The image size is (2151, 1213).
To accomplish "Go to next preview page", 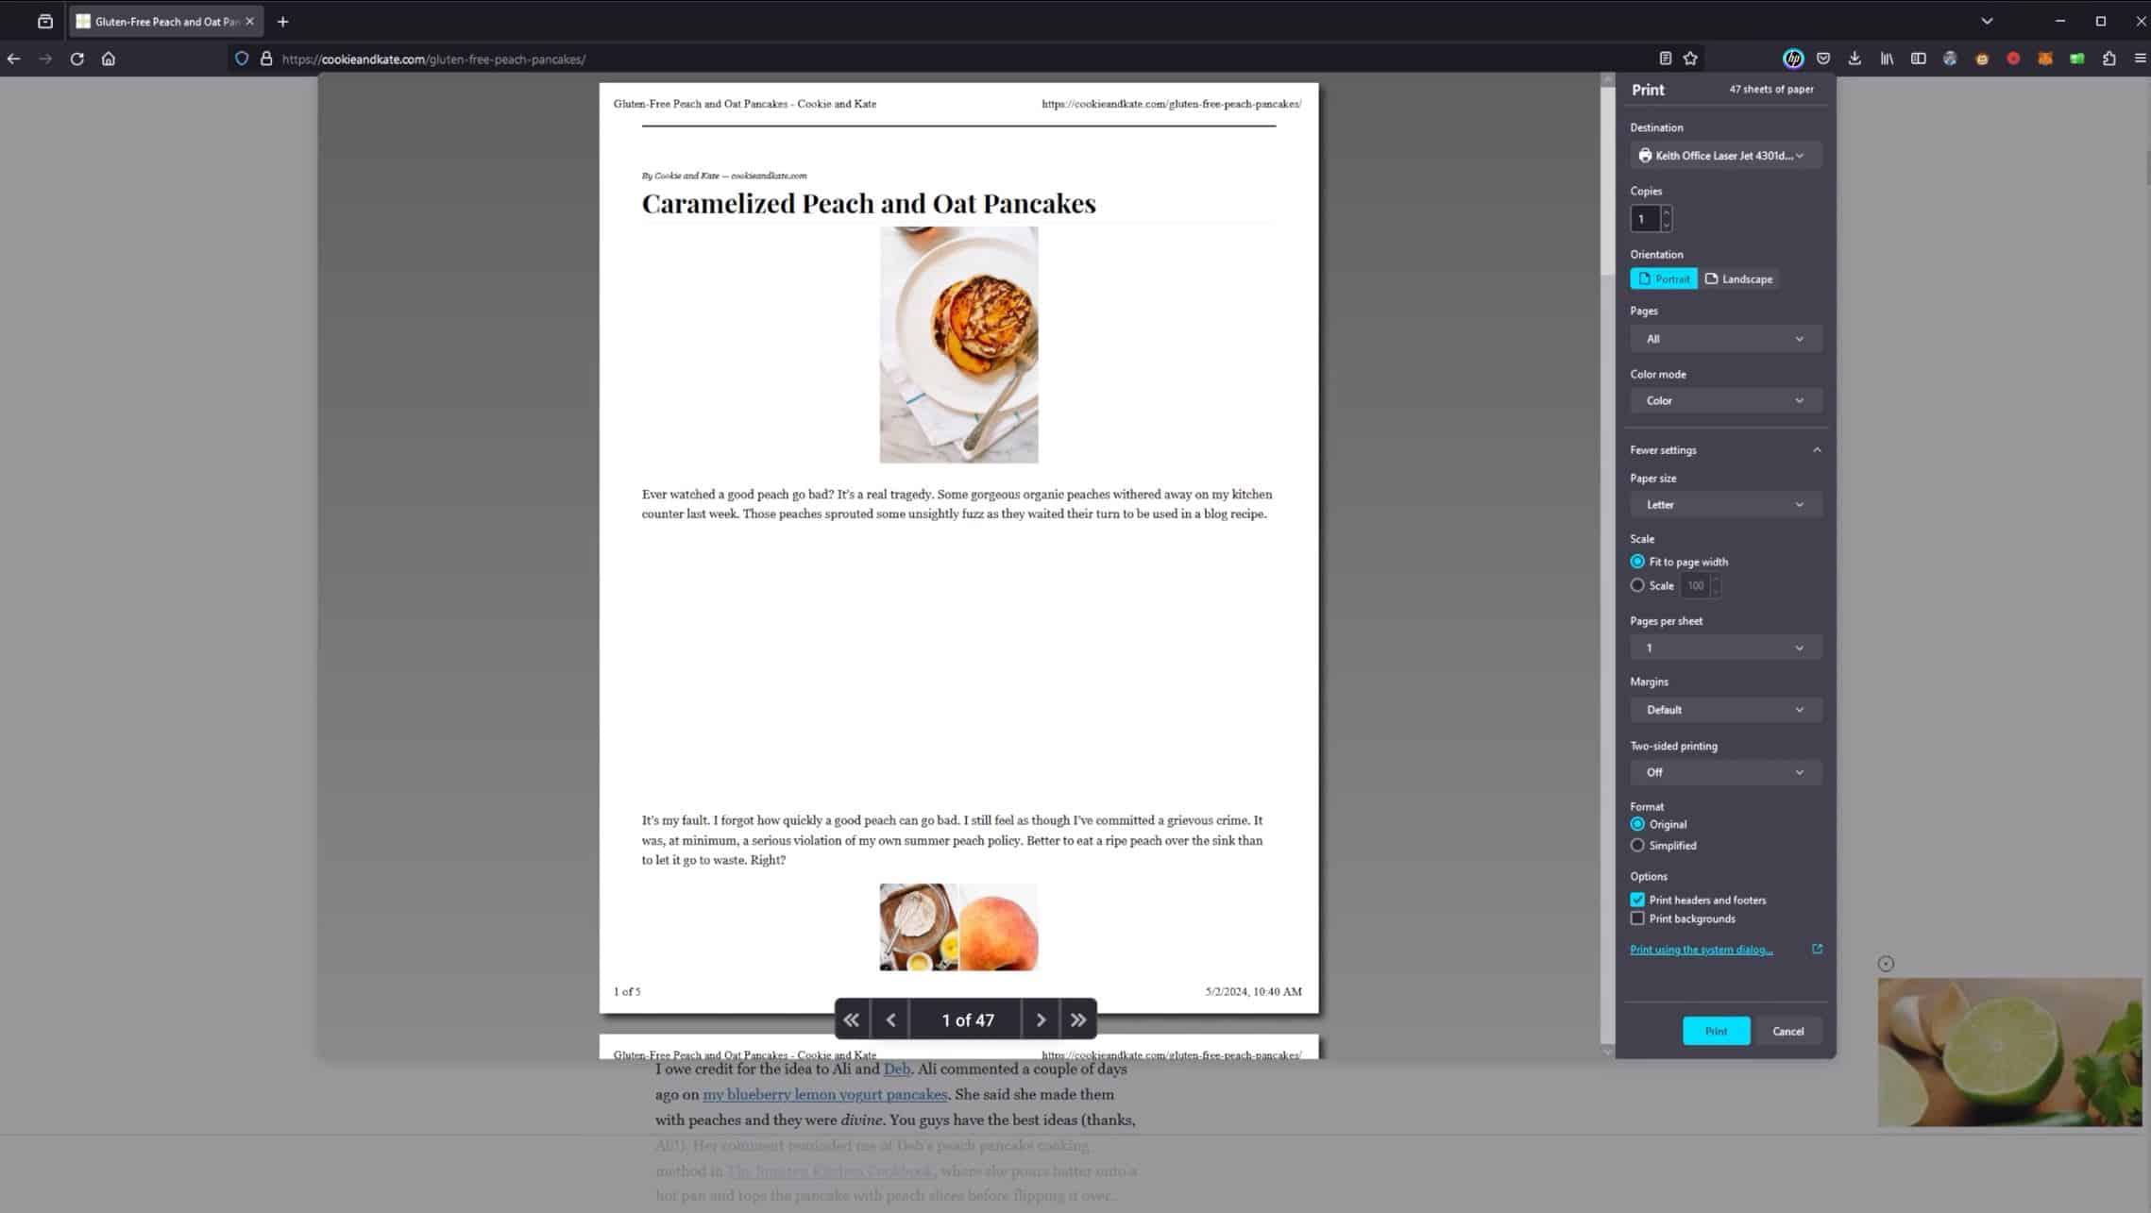I will click(1041, 1019).
